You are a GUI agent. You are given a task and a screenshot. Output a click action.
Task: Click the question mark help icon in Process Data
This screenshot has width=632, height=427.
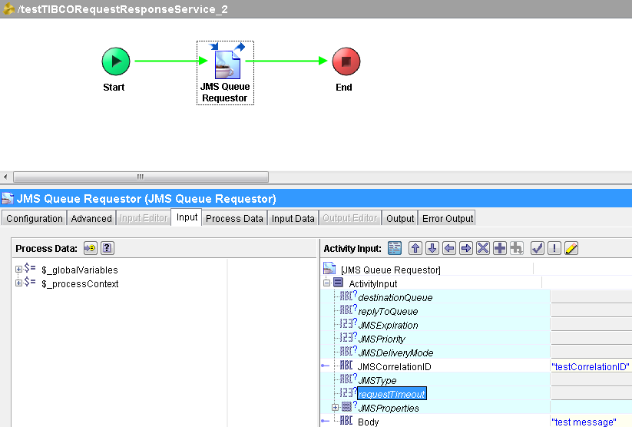[108, 248]
